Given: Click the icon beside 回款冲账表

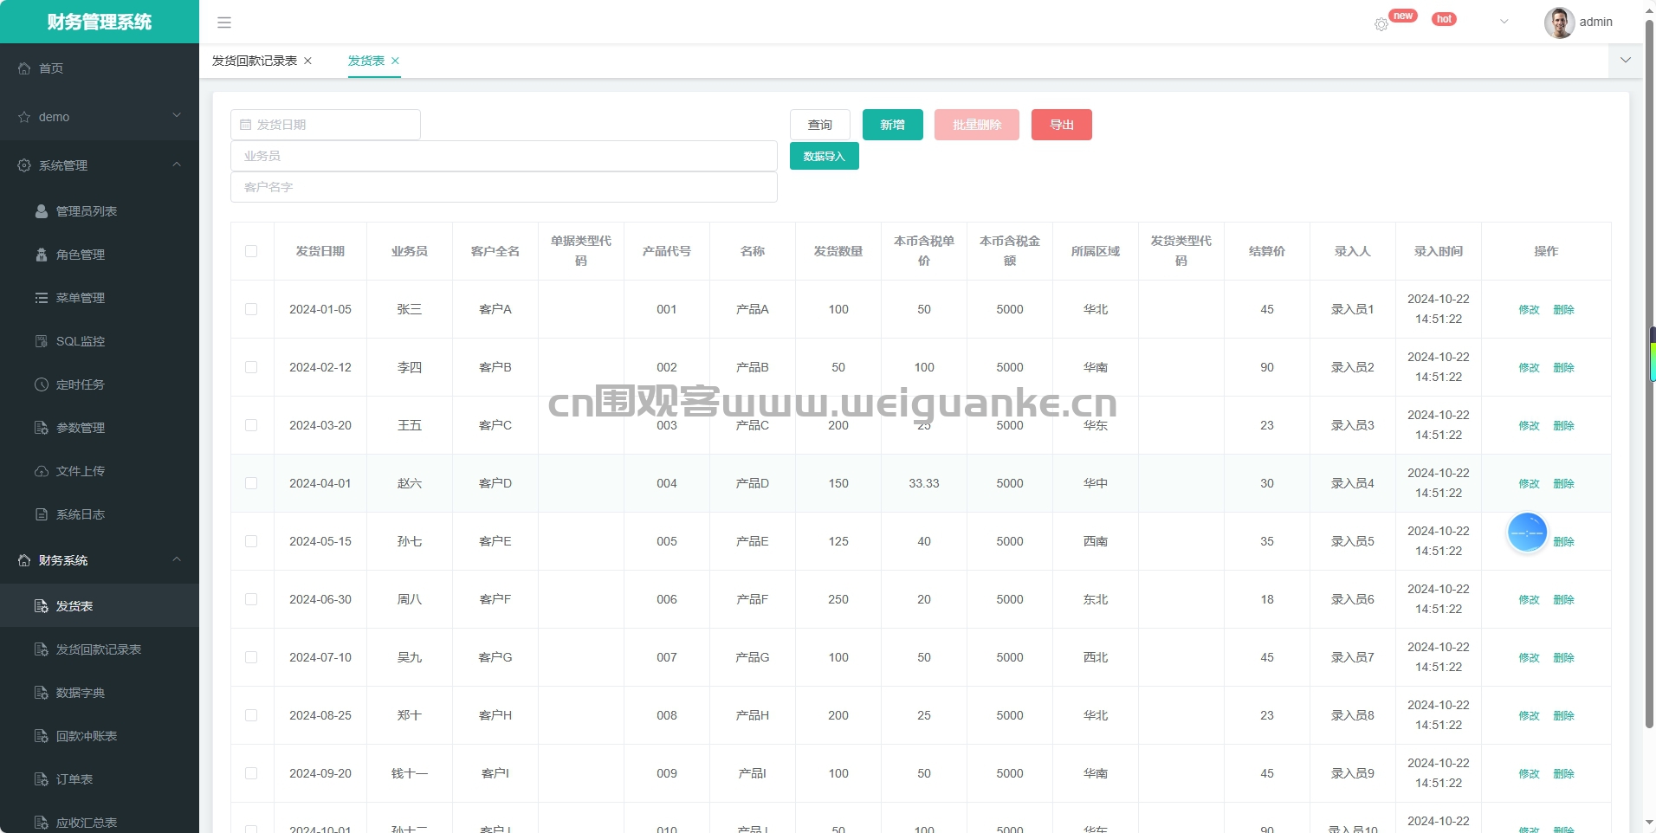Looking at the screenshot, I should point(42,736).
